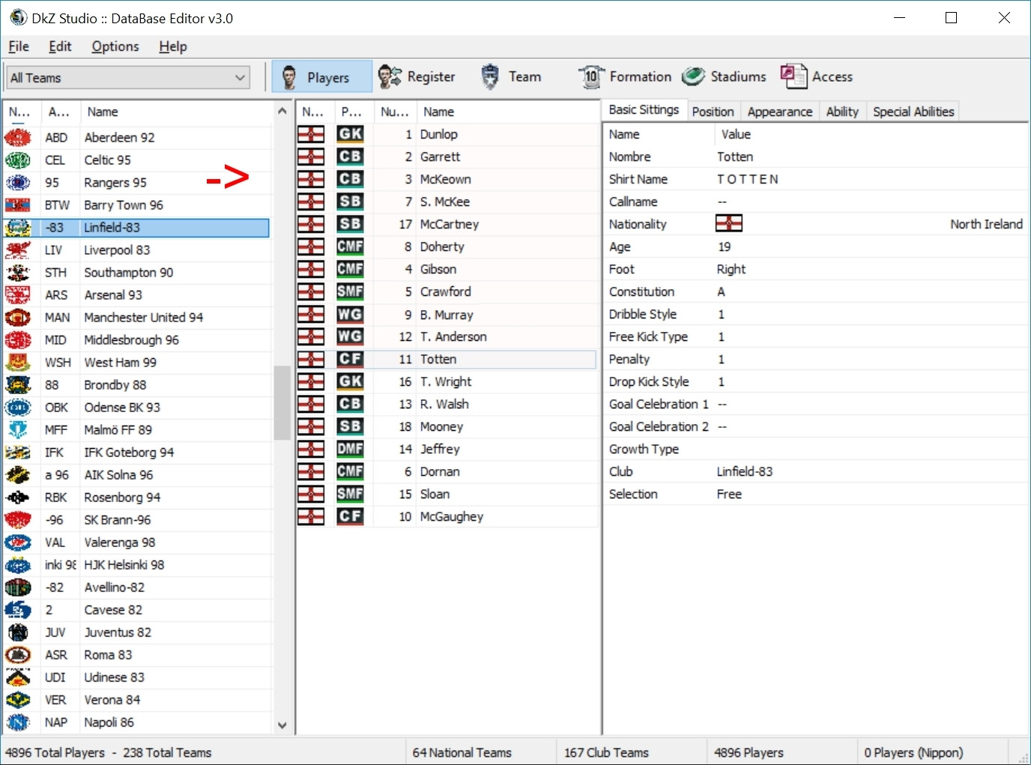Click the Middlesbrough 96 crest icon
Viewport: 1031px width, 765px height.
pyautogui.click(x=18, y=340)
